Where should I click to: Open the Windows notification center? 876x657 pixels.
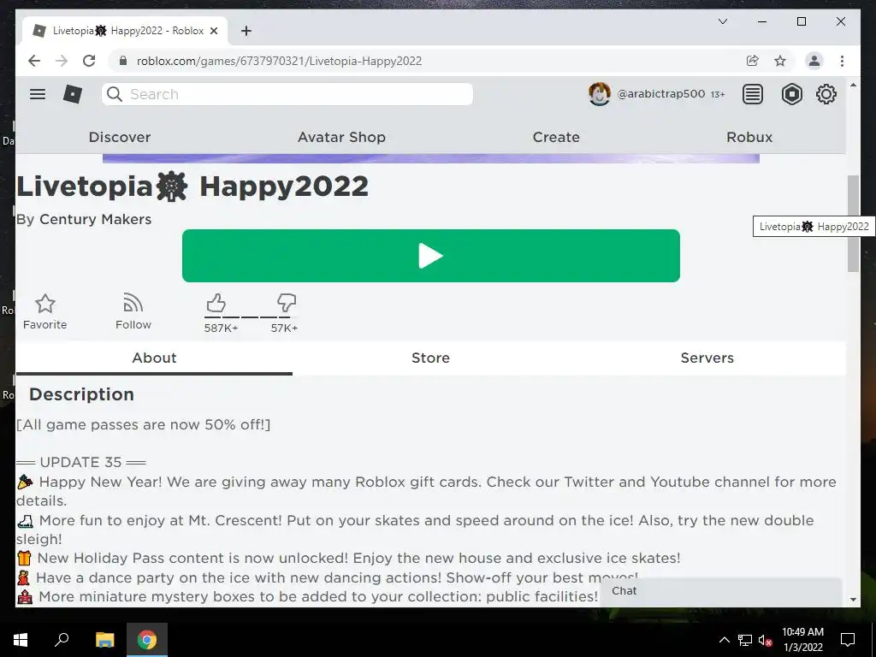[848, 640]
